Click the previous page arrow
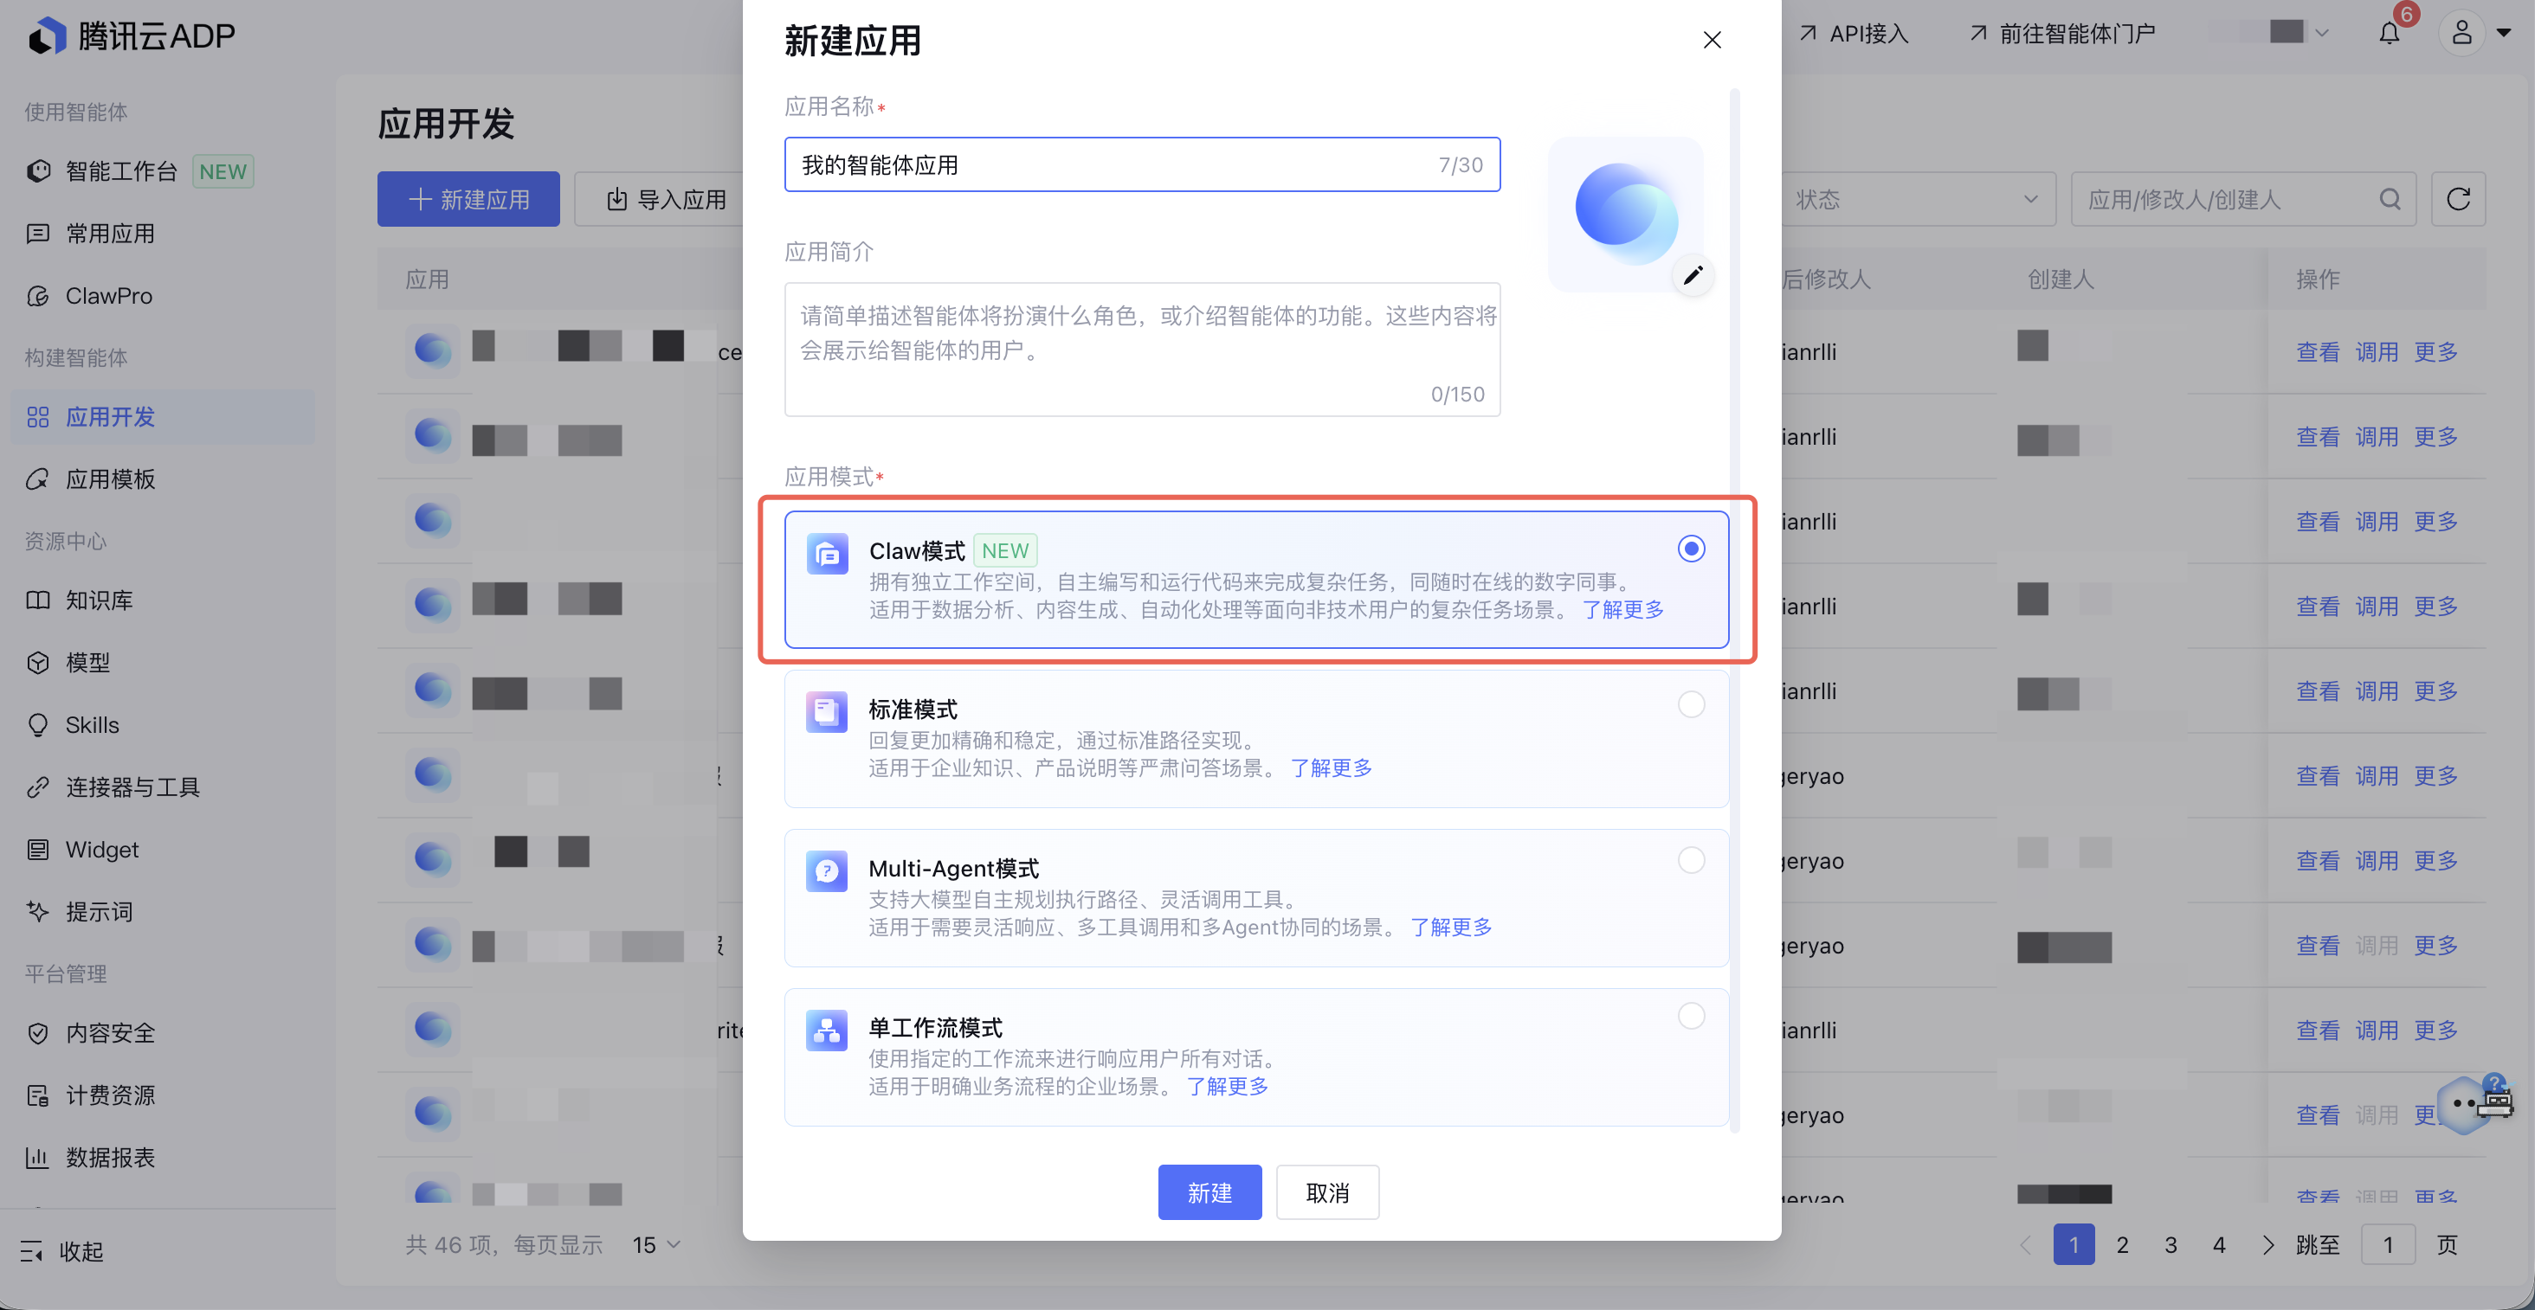Image resolution: width=2535 pixels, height=1310 pixels. point(2025,1245)
